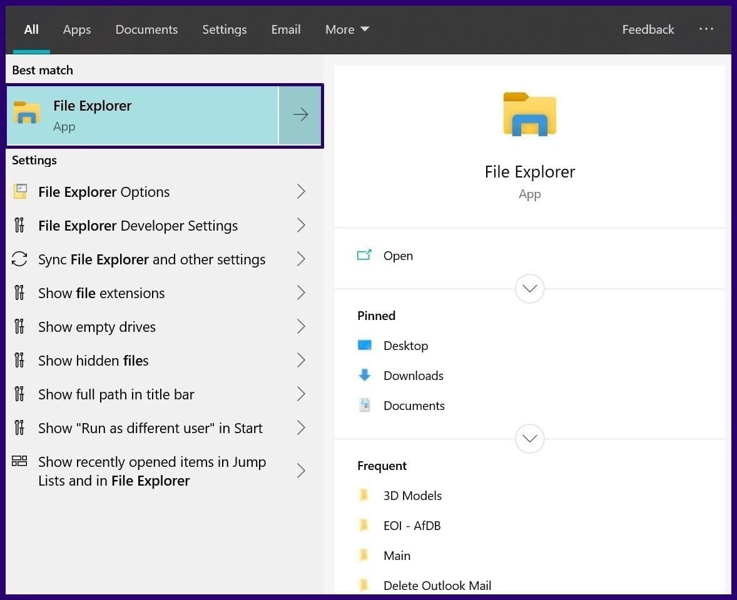Click the File Explorer Developer Settings tools icon
The image size is (737, 600).
click(x=19, y=225)
